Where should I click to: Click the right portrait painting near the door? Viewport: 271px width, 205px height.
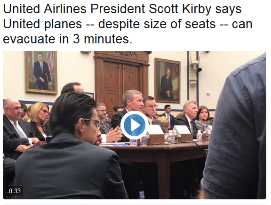pos(167,80)
